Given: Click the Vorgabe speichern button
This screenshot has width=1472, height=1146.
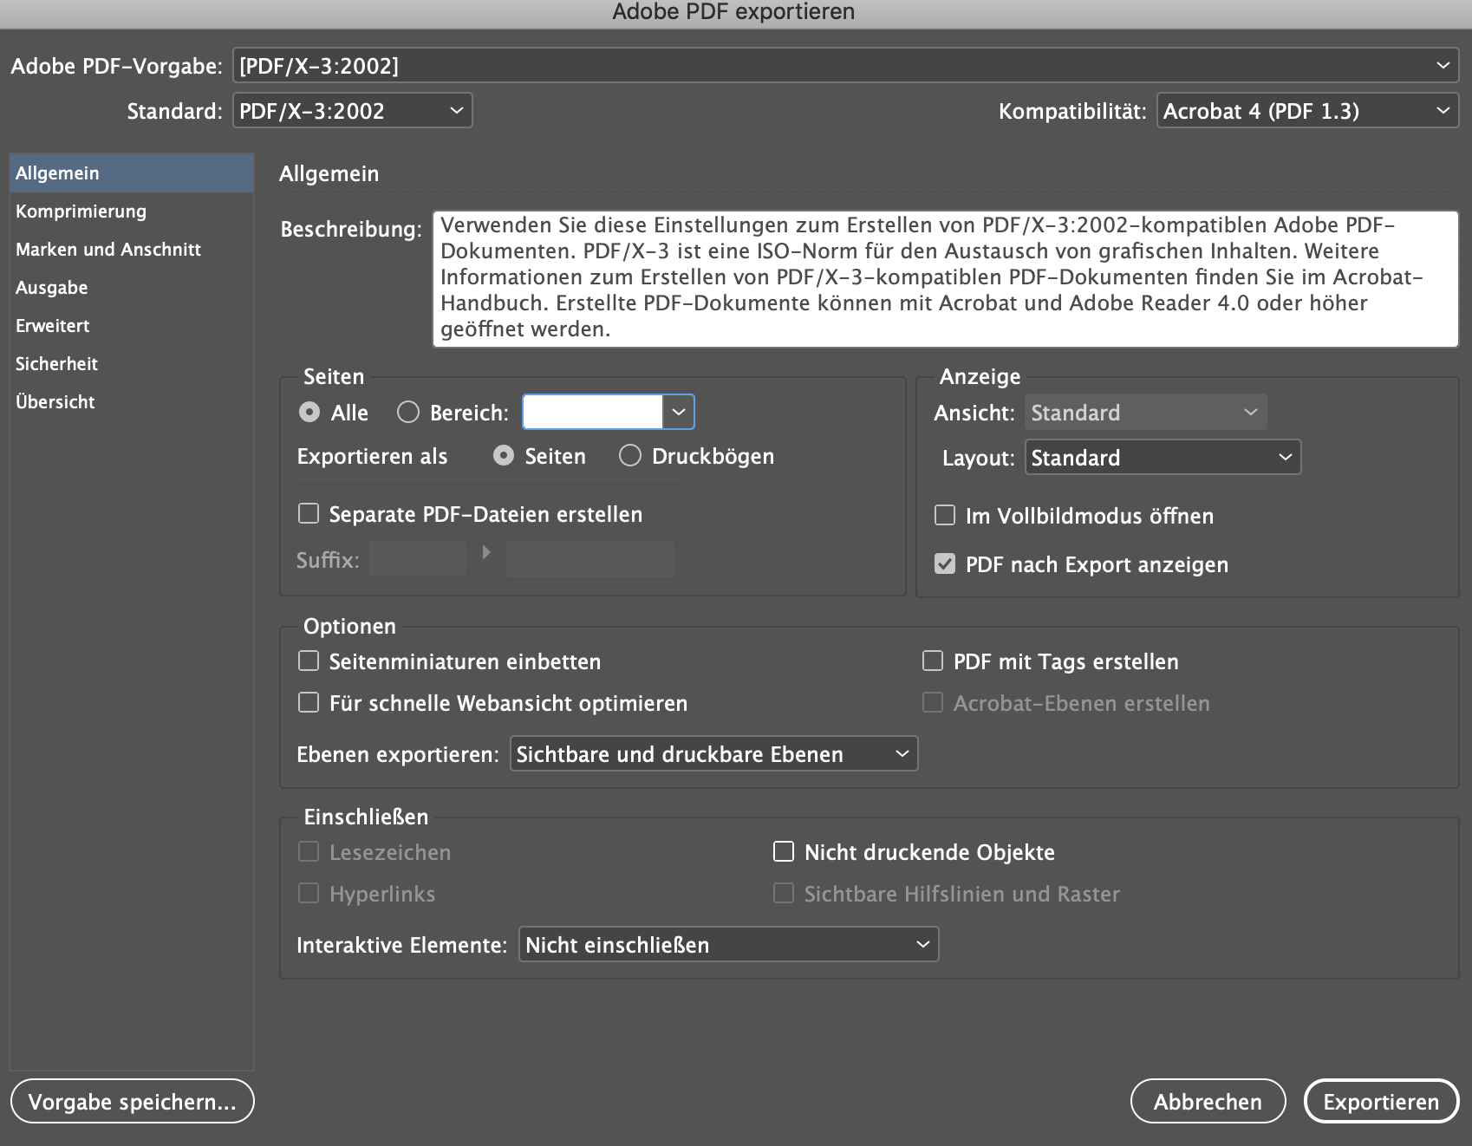Looking at the screenshot, I should [133, 1102].
